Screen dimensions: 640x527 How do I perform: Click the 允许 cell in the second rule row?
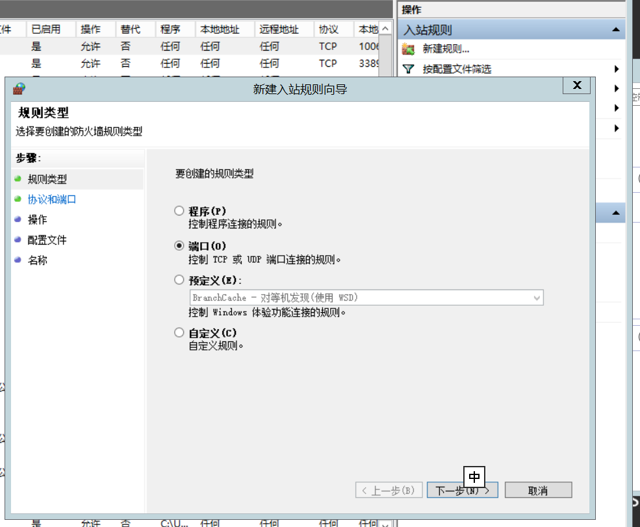click(90, 64)
